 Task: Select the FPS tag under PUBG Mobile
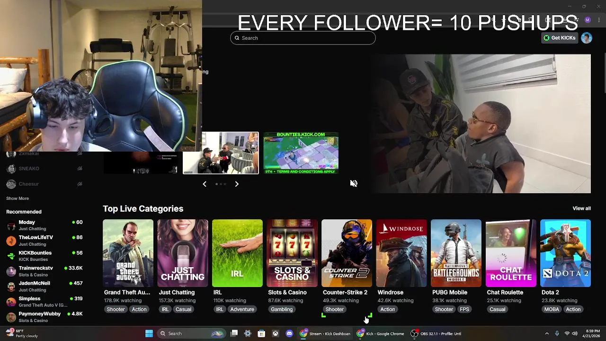464,309
